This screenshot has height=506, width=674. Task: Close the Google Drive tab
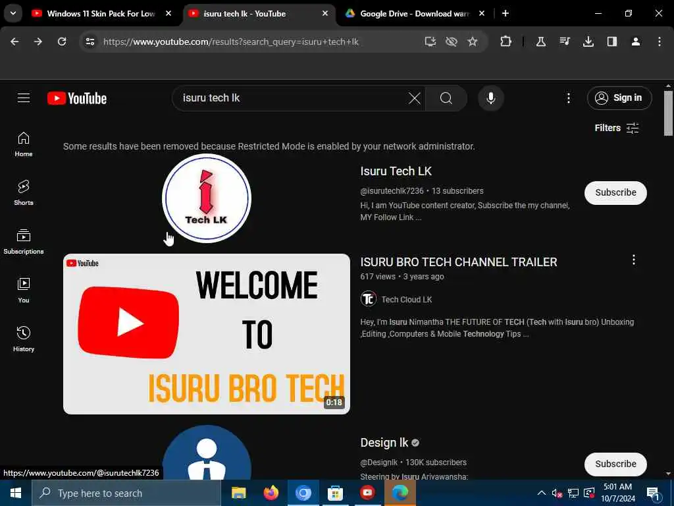[x=482, y=13]
